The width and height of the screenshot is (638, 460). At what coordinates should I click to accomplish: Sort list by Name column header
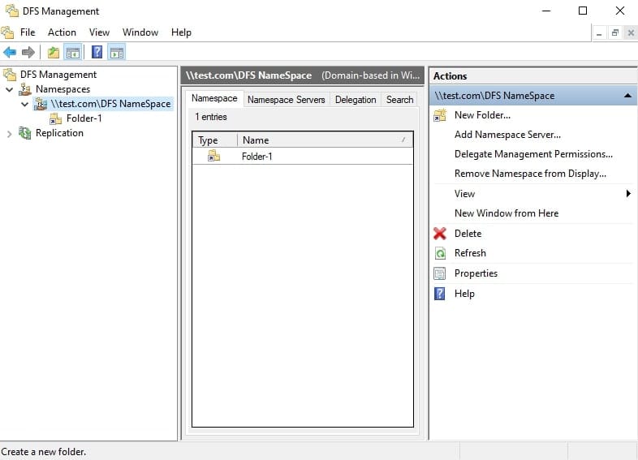pyautogui.click(x=325, y=140)
